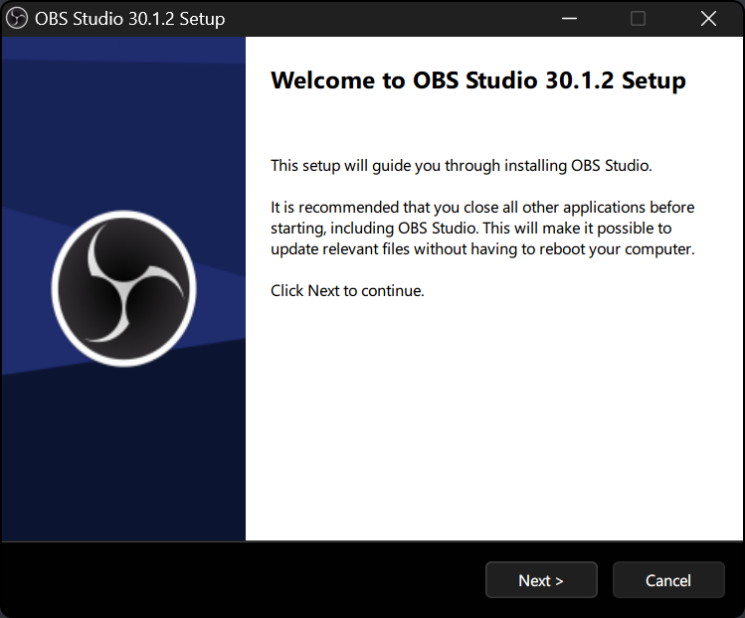The width and height of the screenshot is (745, 618).
Task: Cancel the OBS Studio setup
Action: [x=667, y=580]
